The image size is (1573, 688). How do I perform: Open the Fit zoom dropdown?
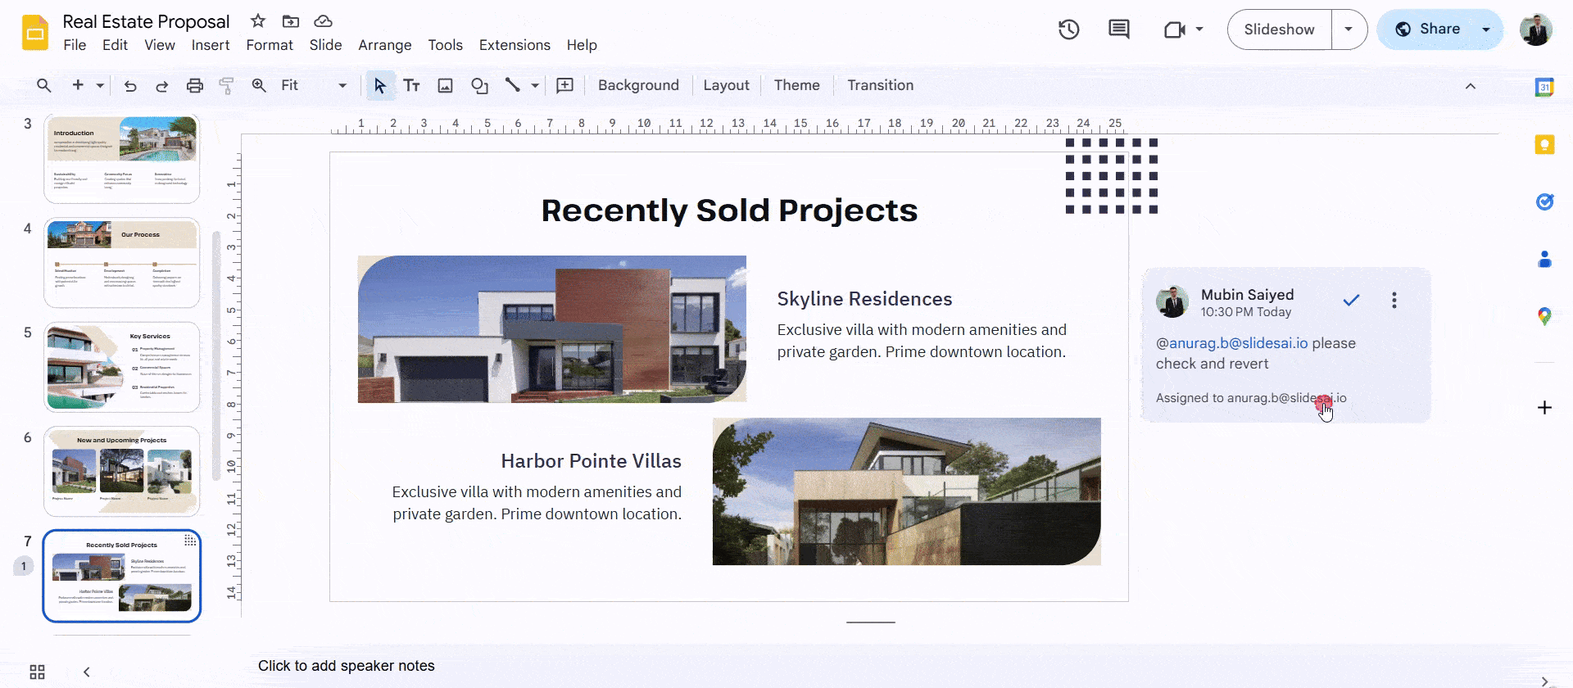(x=314, y=85)
